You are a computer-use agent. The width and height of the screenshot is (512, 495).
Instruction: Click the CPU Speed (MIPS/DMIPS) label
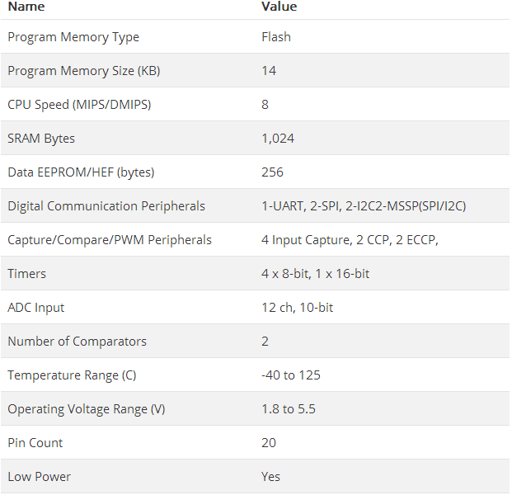[79, 105]
